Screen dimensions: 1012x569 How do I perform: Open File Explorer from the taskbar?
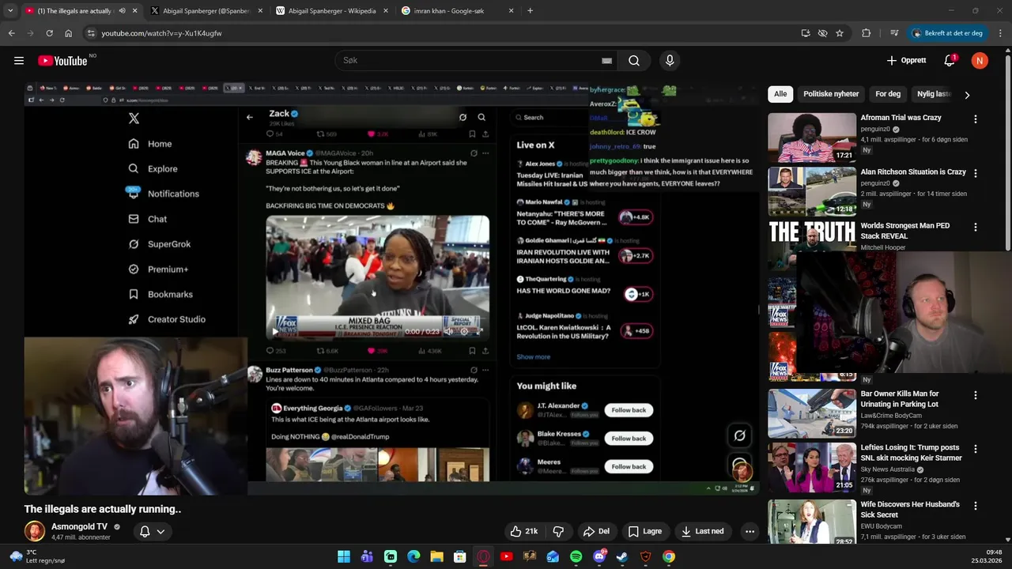[436, 556]
